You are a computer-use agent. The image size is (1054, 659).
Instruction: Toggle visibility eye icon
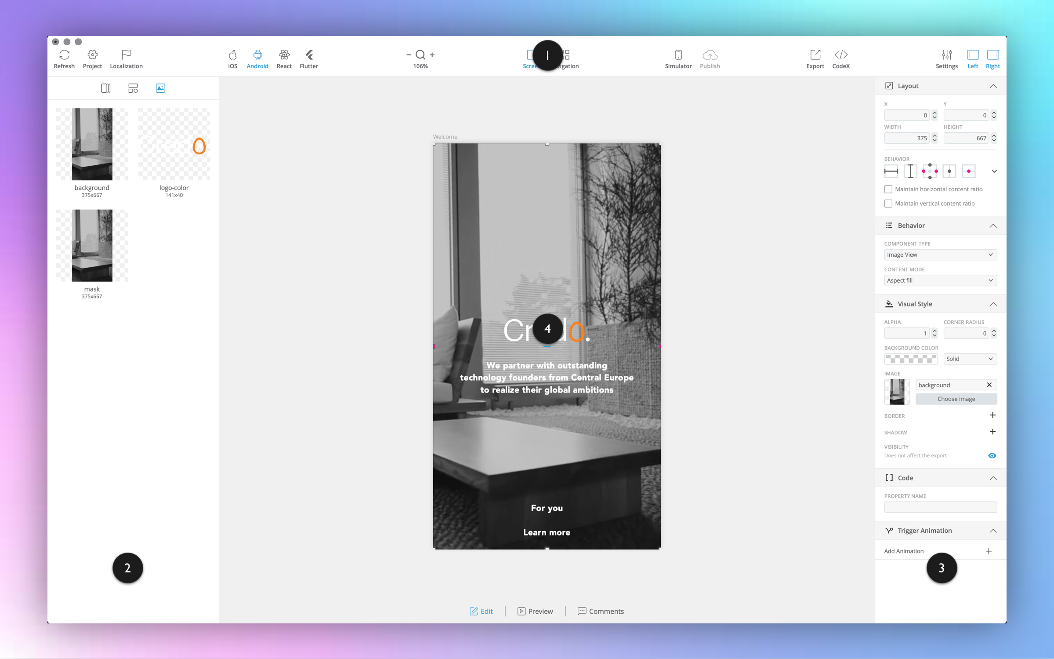pos(992,455)
